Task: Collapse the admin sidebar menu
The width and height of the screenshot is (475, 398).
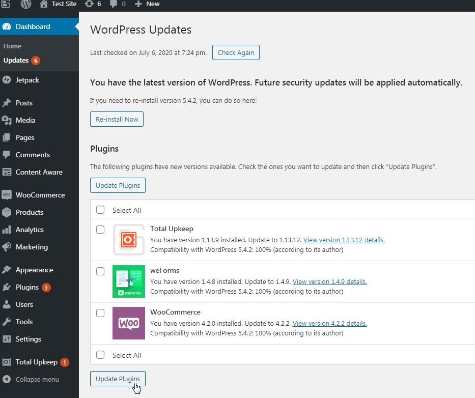Action: (37, 379)
